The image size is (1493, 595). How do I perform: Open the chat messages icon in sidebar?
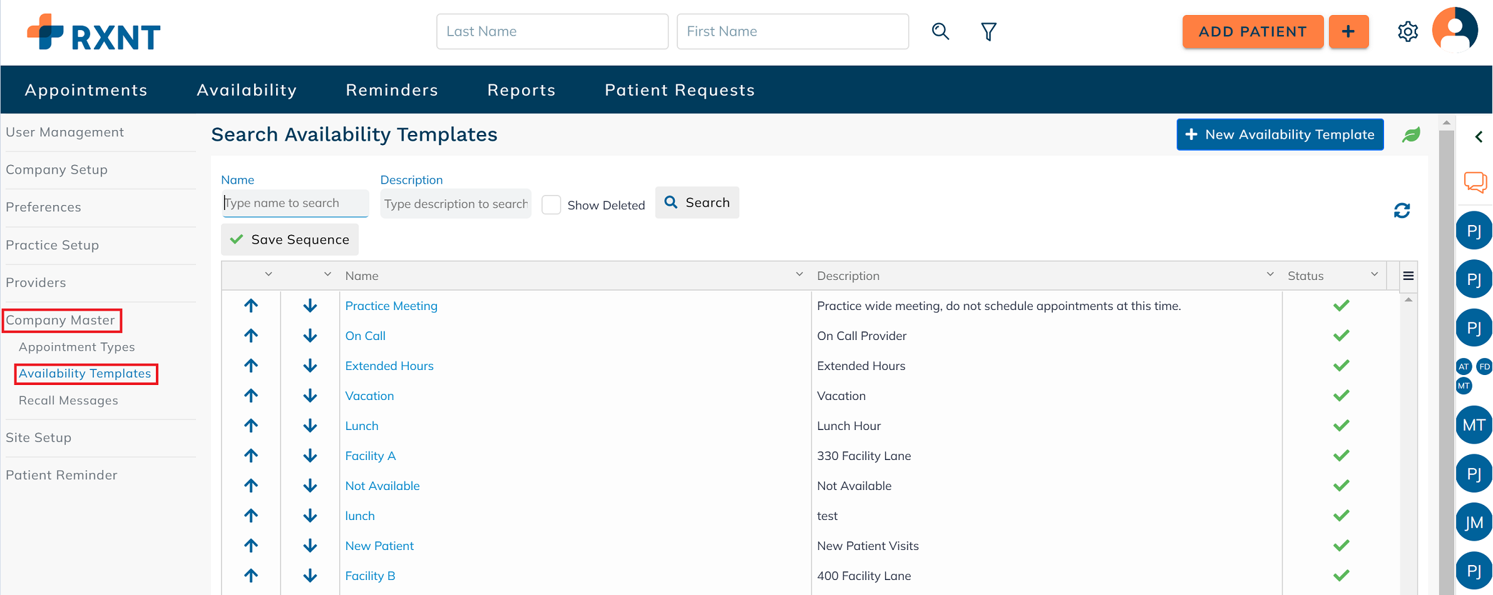[1475, 182]
